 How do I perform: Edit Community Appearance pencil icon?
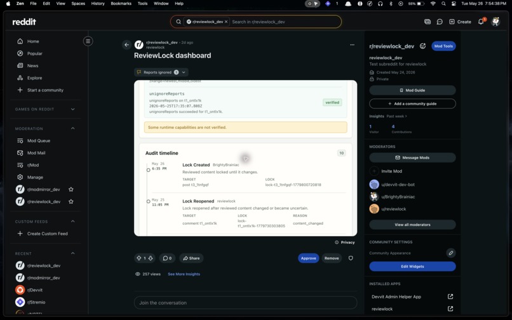(450, 253)
